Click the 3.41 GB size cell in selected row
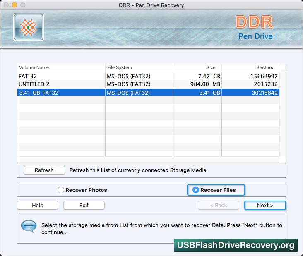The width and height of the screenshot is (303, 256). click(x=197, y=93)
